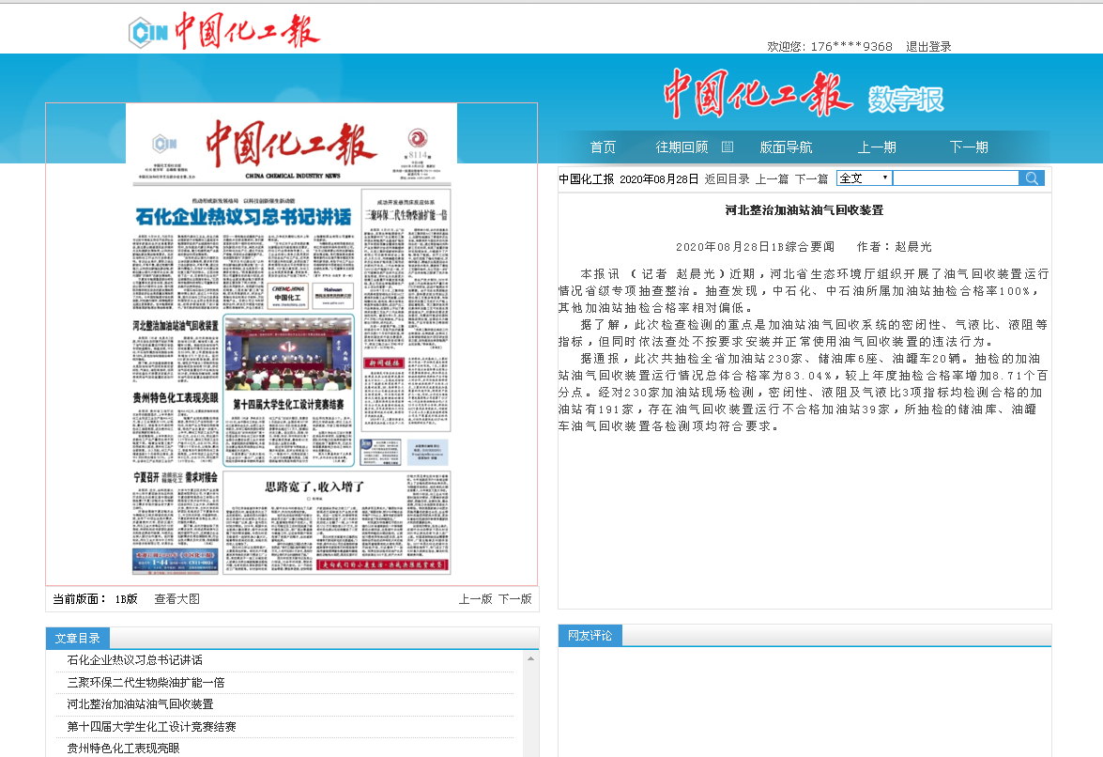Click the search magnifier button
1103x757 pixels.
tap(1032, 178)
